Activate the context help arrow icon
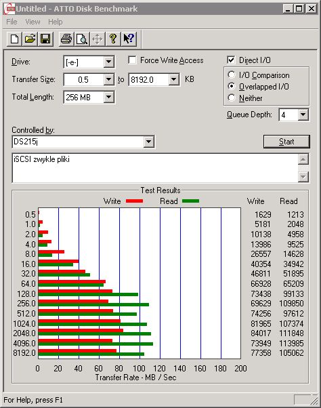Viewport: 321px width, 408px height. point(129,39)
